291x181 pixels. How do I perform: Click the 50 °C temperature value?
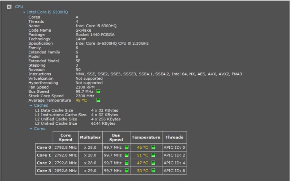(x=143, y=170)
